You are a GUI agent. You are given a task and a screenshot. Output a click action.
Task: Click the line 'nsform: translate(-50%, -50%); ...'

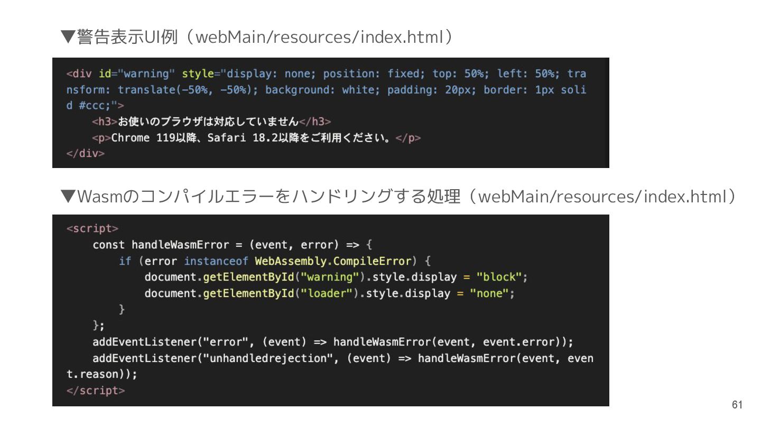(x=326, y=90)
